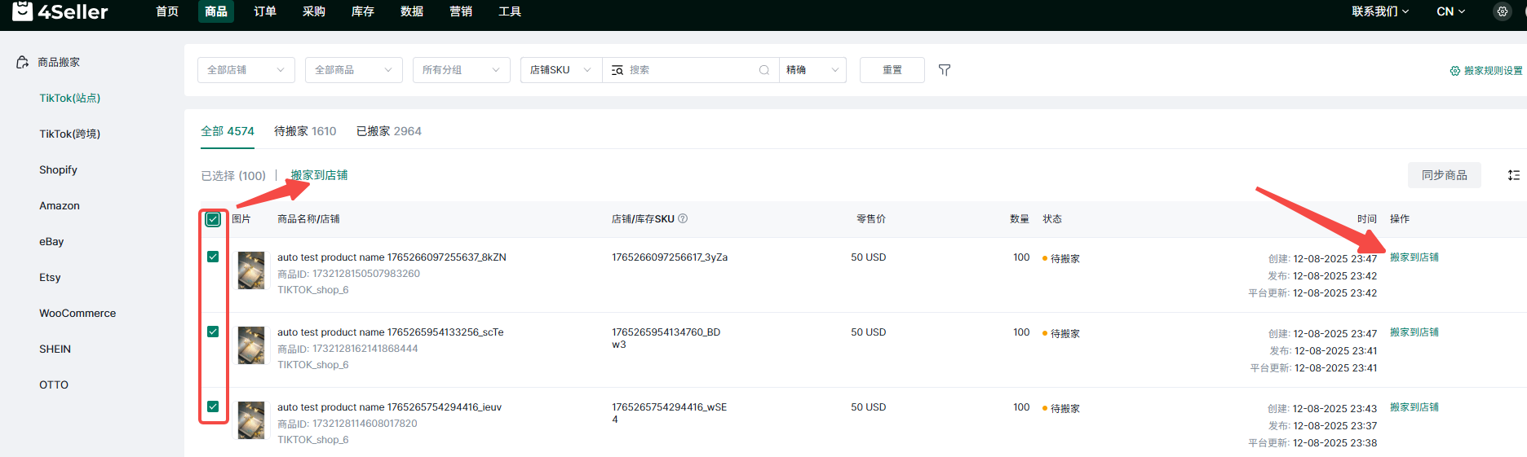Expand the 全部店铺 dropdown
1527x457 pixels.
(246, 70)
